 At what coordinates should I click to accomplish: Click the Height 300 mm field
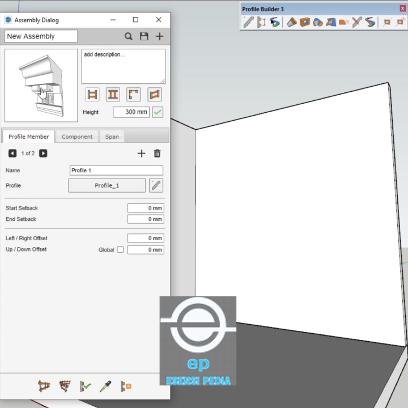(131, 112)
